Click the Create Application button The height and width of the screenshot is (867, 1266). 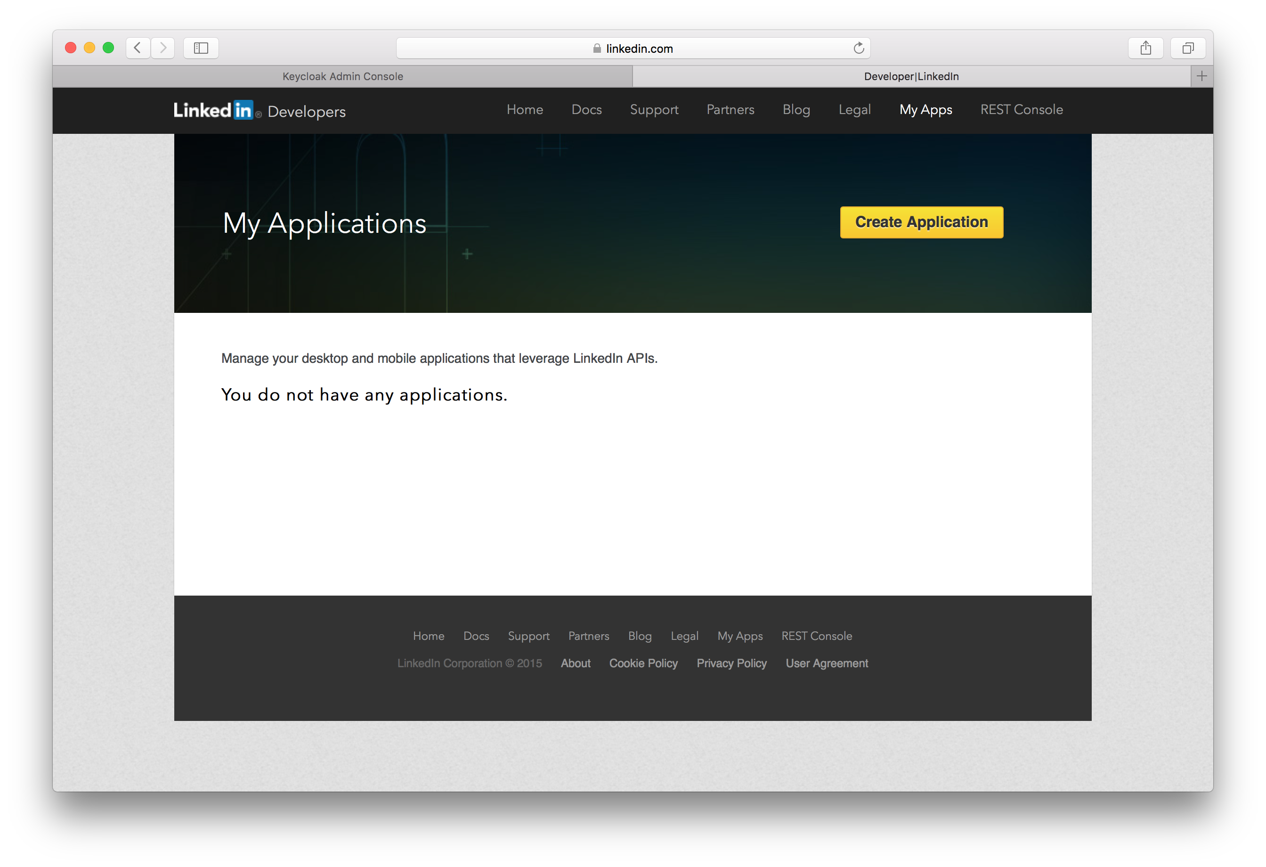tap(922, 222)
